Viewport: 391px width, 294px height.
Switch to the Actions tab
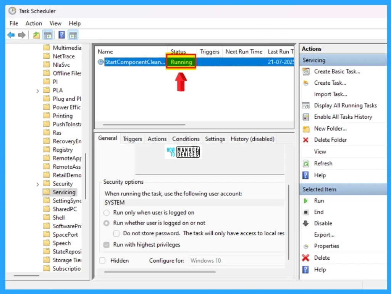click(x=157, y=139)
